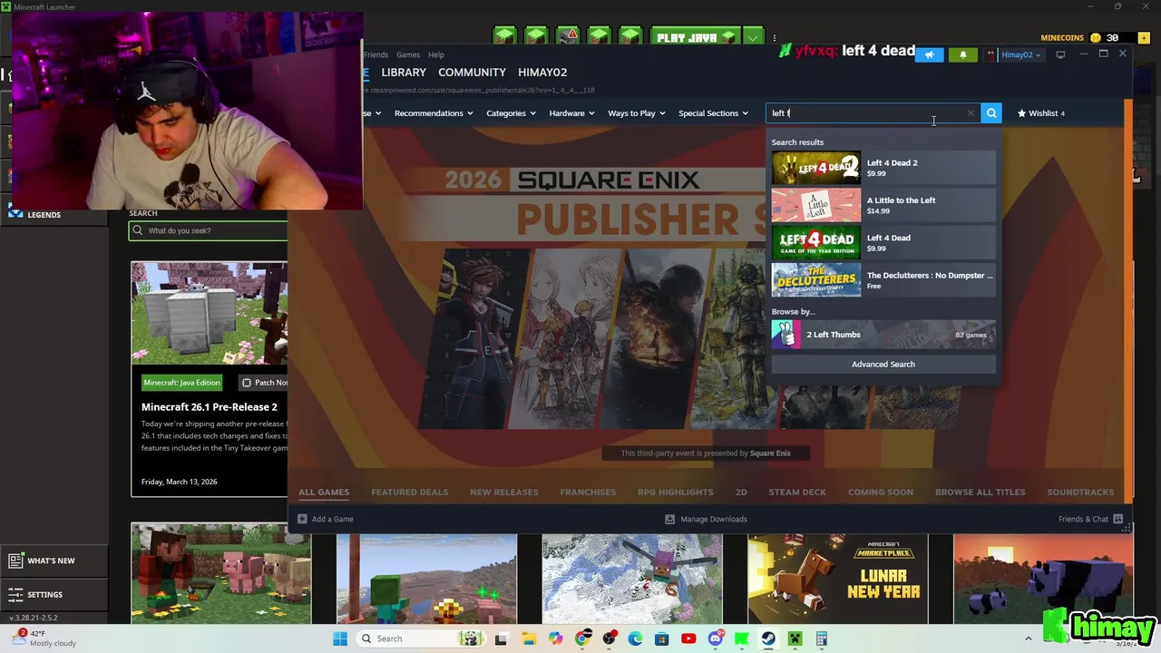Screen dimensions: 1161x653
Task: Open Minecraft 26.1 Pre-Release 2 news card
Action: point(210,379)
